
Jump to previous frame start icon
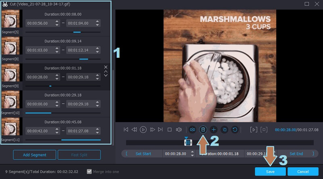point(126,130)
